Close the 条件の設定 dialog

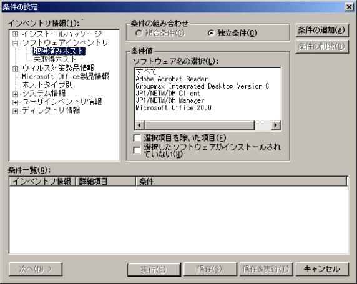coord(349,7)
